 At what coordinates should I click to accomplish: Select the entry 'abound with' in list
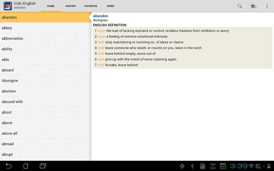click(46, 102)
